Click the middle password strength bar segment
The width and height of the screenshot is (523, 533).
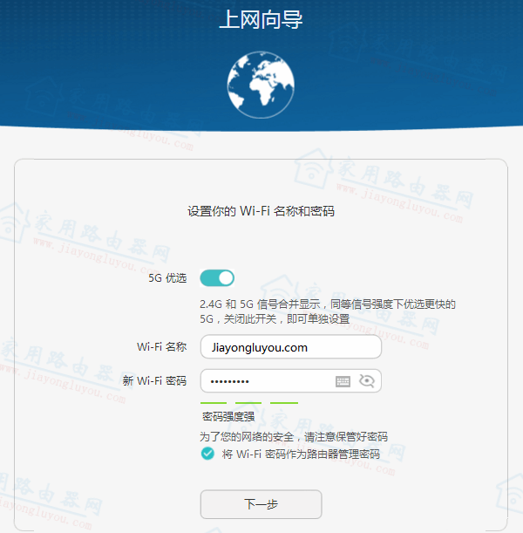pos(248,403)
